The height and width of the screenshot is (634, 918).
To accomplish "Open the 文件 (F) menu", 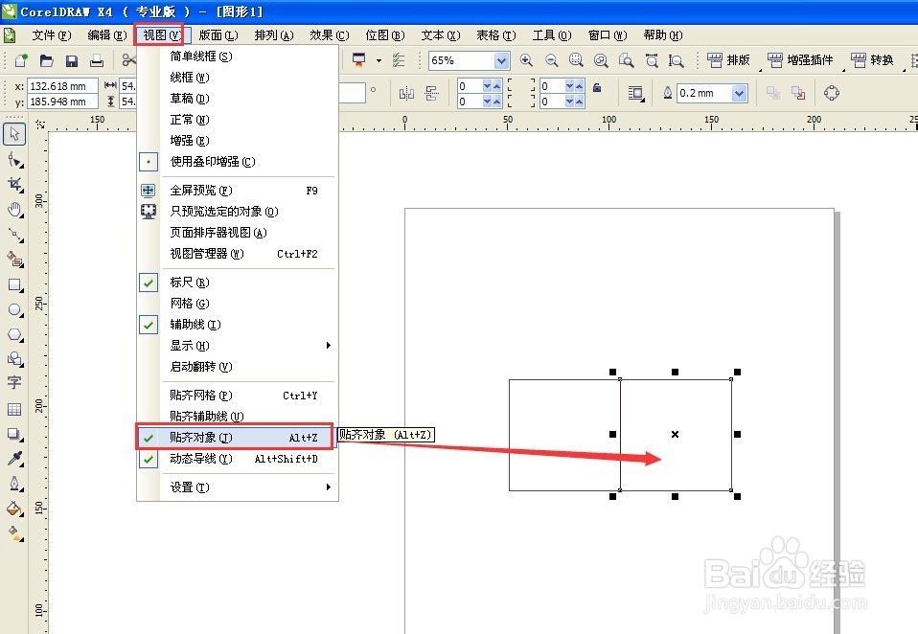I will tap(52, 35).
